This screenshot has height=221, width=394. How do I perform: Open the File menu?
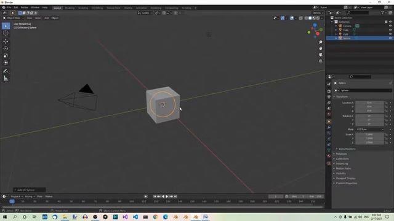tap(9, 7)
